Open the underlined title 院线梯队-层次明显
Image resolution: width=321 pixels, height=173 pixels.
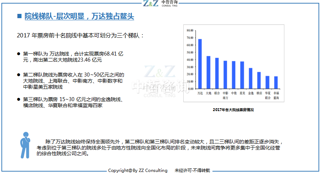79,16
